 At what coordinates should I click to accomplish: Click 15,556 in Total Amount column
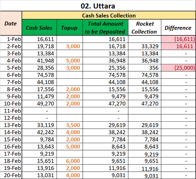point(105,89)
